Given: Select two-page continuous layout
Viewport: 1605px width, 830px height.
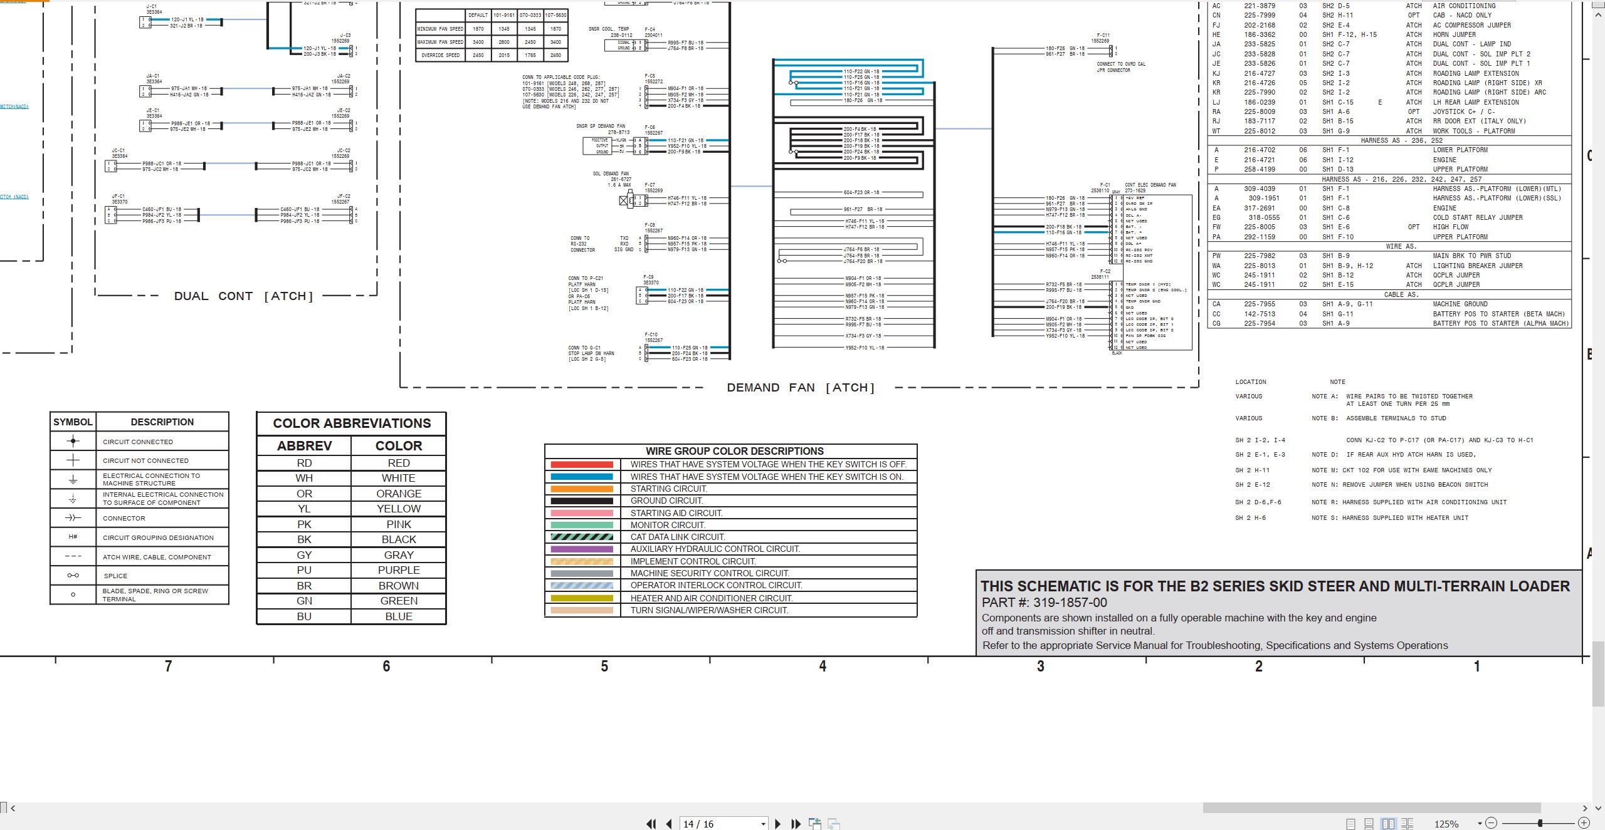Looking at the screenshot, I should [1408, 824].
